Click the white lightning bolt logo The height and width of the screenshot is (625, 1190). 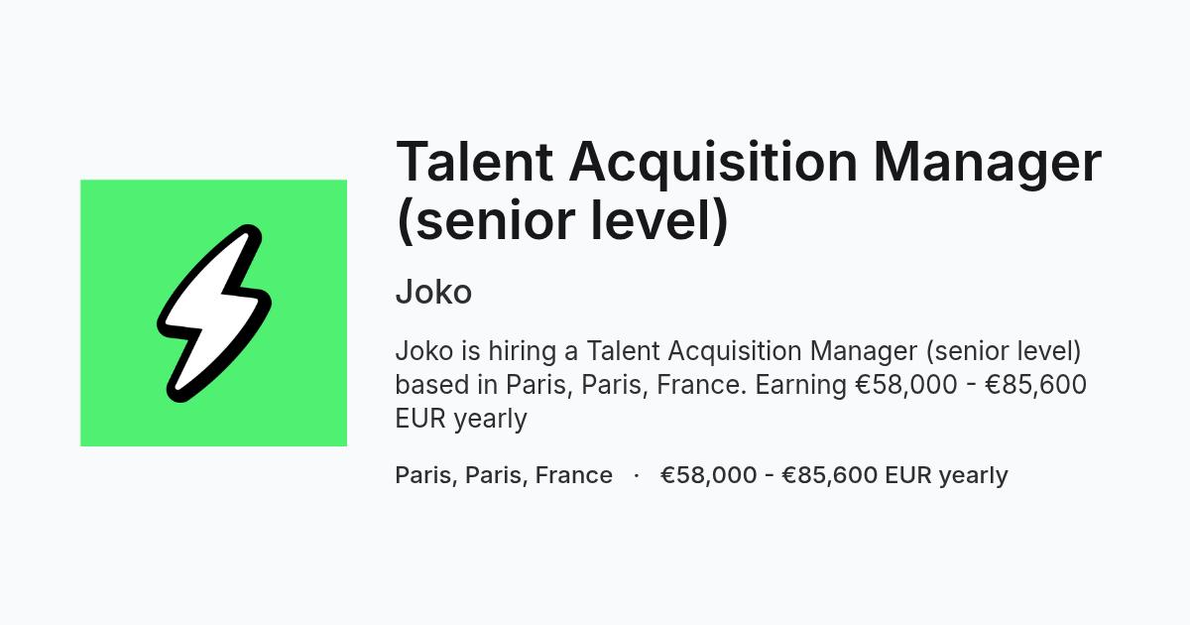point(214,313)
